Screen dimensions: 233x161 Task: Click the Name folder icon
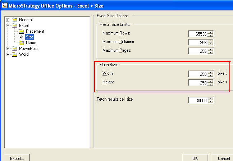coord(22,43)
